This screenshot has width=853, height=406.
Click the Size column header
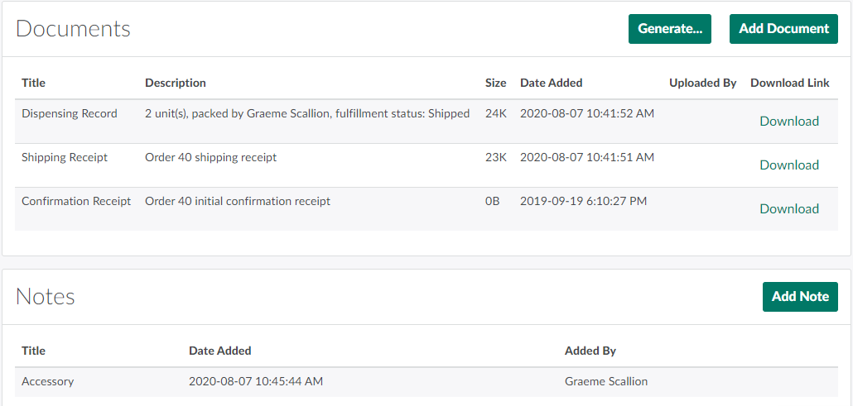click(495, 84)
